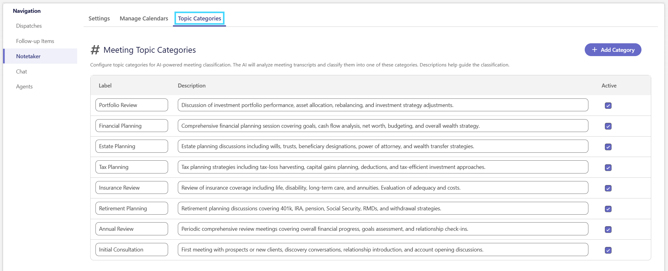Image resolution: width=668 pixels, height=271 pixels.
Task: Click the 401k and IRA description field
Action: tap(383, 208)
